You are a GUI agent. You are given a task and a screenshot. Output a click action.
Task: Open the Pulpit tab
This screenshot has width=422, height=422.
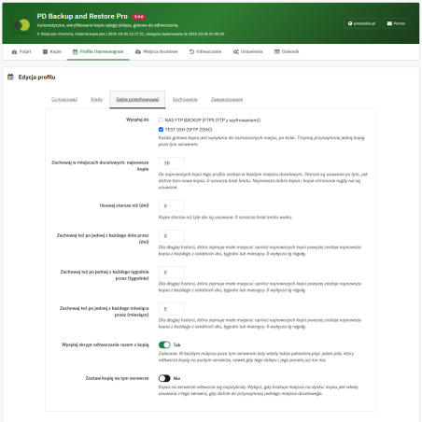(21, 51)
